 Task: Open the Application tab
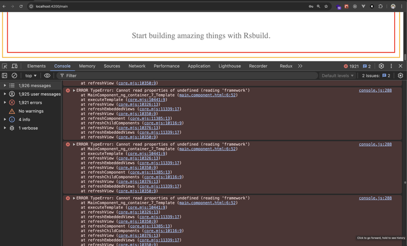[199, 66]
